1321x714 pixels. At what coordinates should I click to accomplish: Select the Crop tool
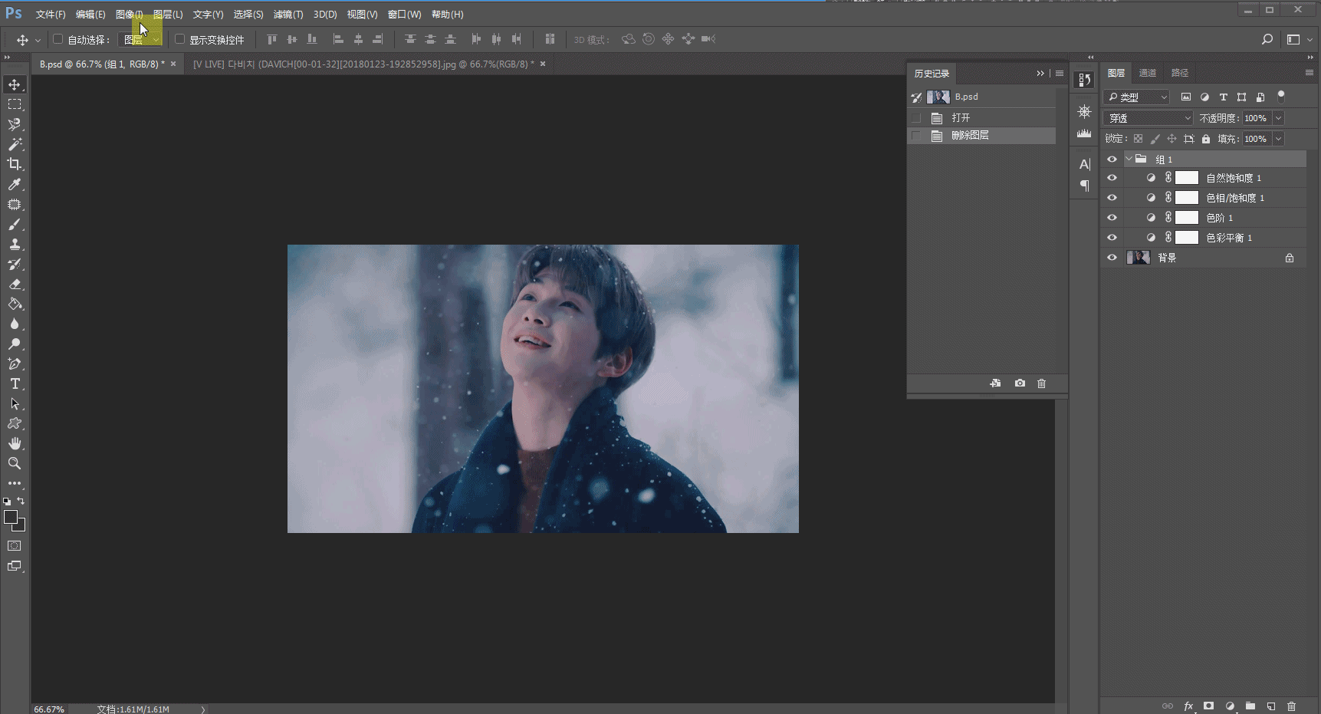(x=15, y=164)
